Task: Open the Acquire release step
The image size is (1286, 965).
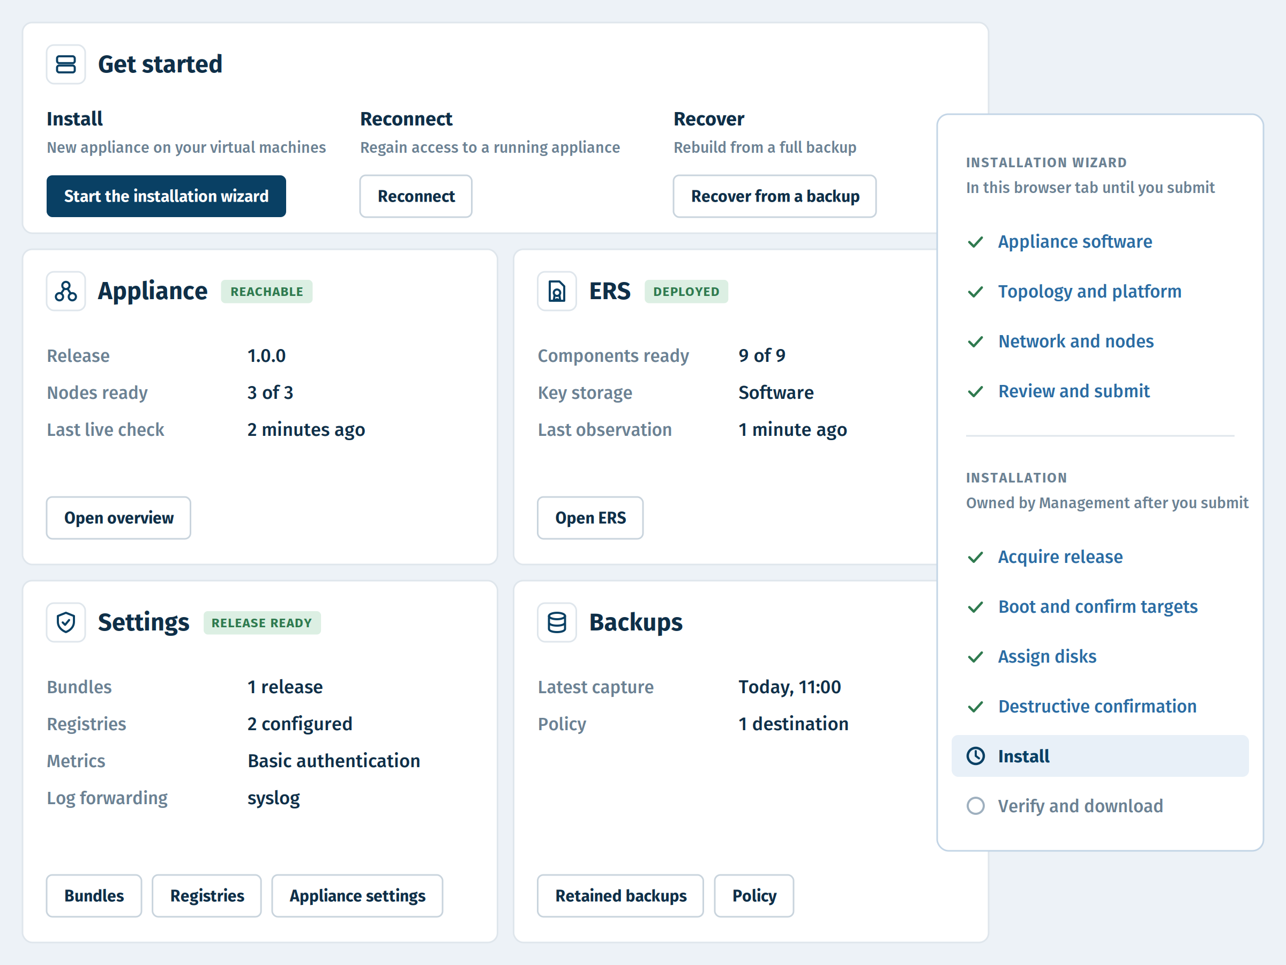Action: pos(1060,557)
